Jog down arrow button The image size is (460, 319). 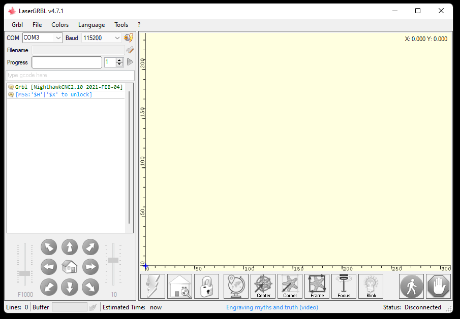click(70, 287)
